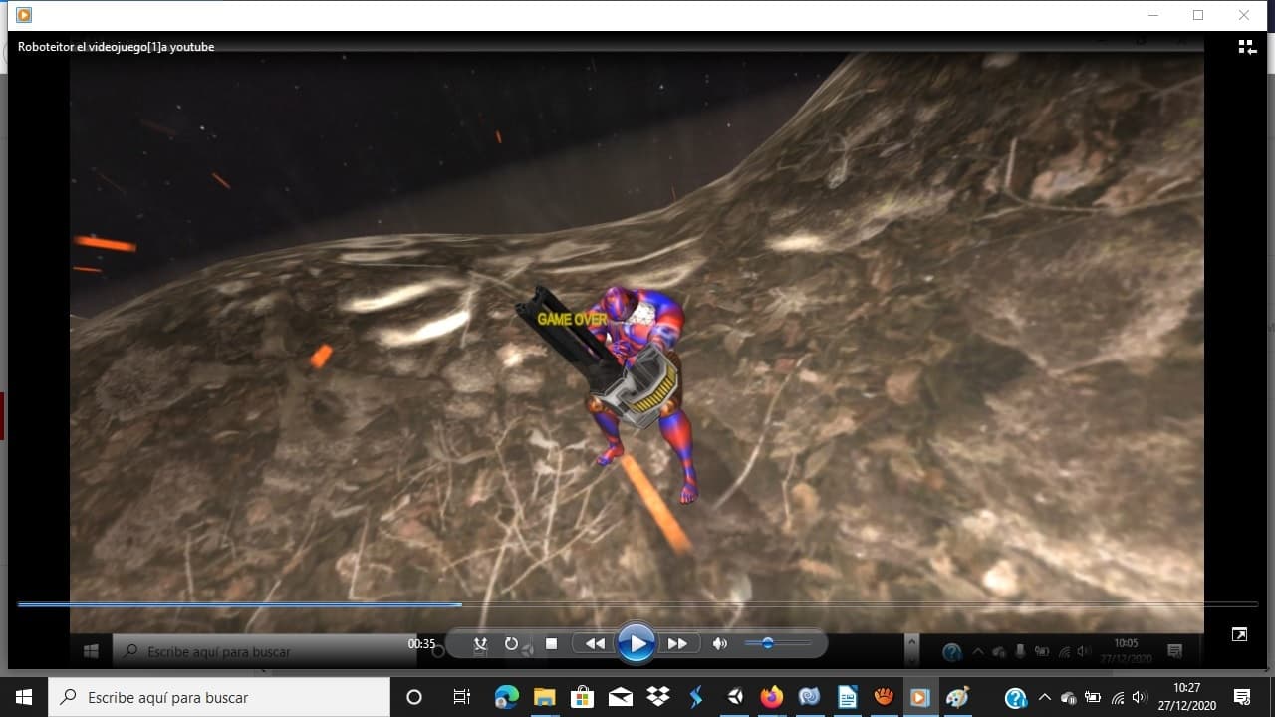Open Wi-Fi network settings in tray
Viewport: 1275px width, 717px height.
1118,698
